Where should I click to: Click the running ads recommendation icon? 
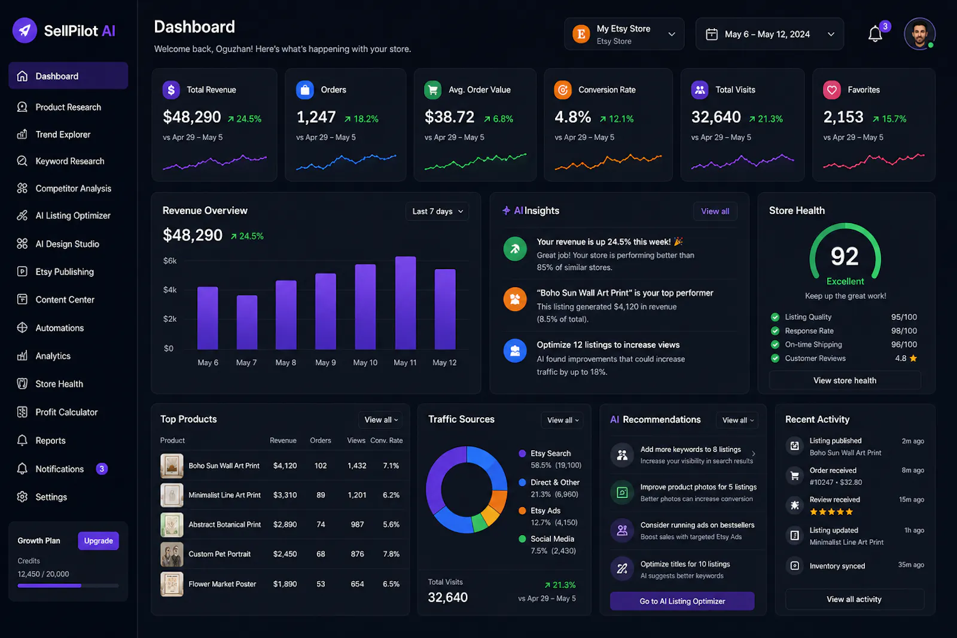point(622,530)
